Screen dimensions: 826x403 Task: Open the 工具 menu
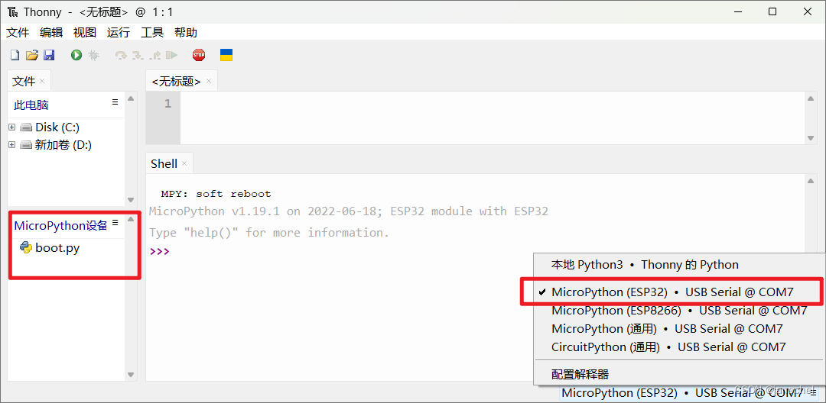point(152,33)
